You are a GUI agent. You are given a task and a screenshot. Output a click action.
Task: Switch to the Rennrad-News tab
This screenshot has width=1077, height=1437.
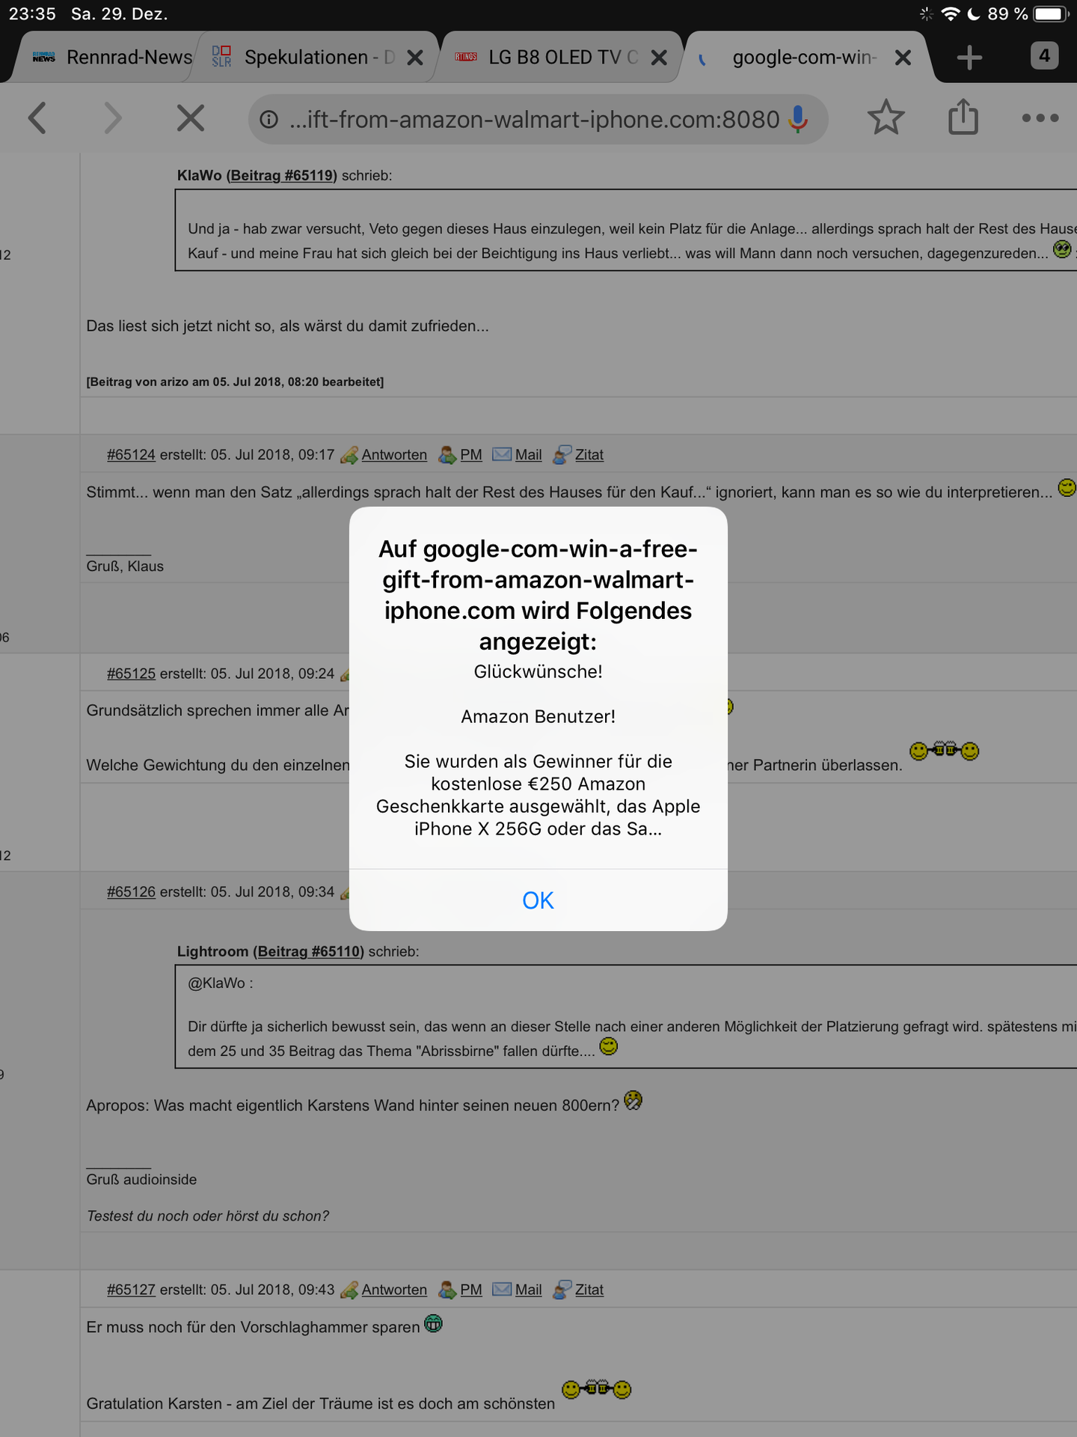point(112,58)
